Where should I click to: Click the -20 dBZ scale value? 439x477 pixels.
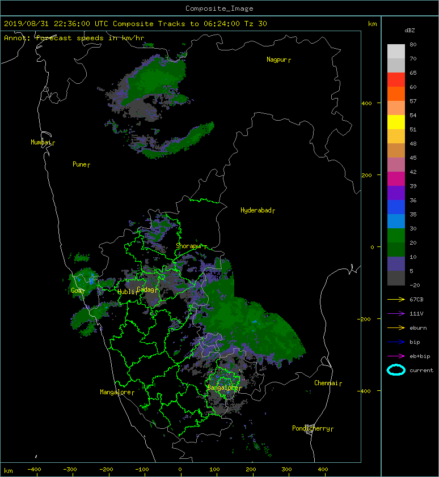415,286
